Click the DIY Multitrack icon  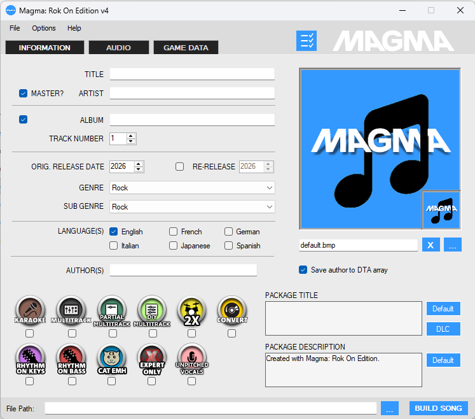point(152,311)
